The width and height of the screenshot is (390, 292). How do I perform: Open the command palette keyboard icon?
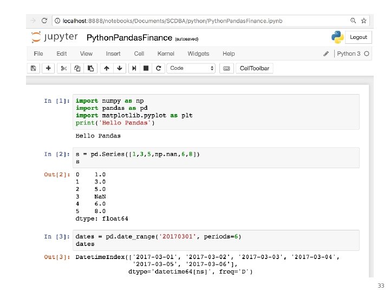(x=226, y=68)
